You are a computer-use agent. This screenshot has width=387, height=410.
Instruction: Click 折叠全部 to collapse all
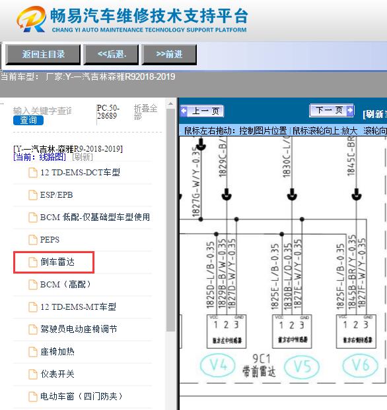click(x=146, y=111)
